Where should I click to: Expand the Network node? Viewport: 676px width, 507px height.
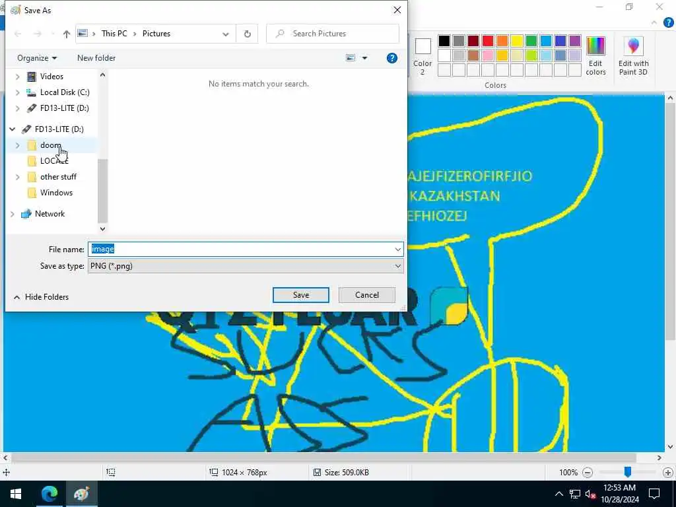[13, 214]
